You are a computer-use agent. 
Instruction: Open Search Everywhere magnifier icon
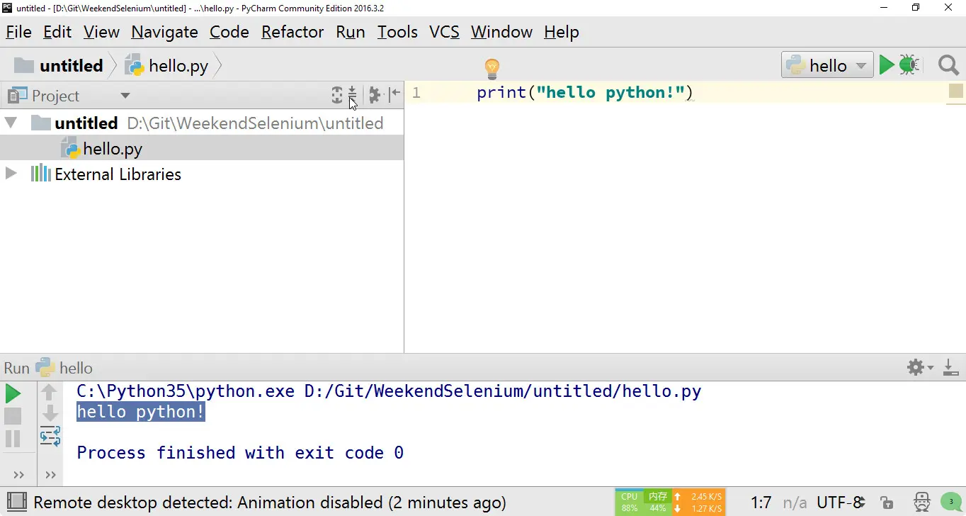pos(948,65)
